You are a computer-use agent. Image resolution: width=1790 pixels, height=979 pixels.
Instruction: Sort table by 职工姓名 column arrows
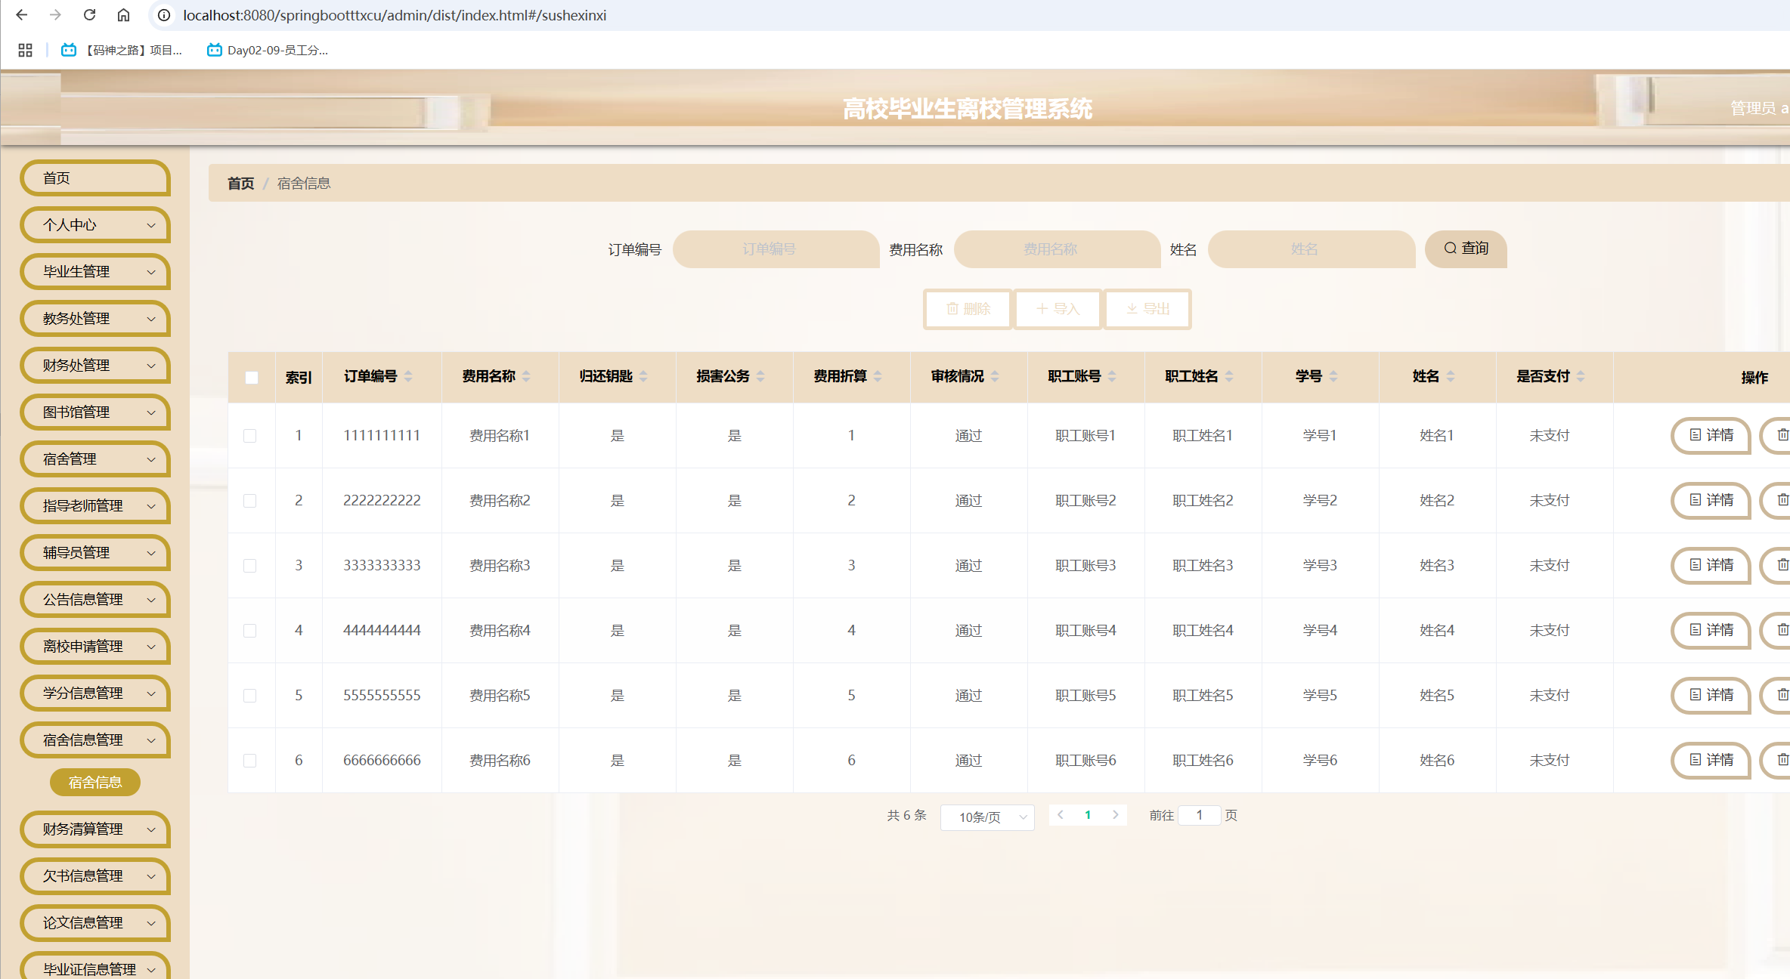[1229, 376]
